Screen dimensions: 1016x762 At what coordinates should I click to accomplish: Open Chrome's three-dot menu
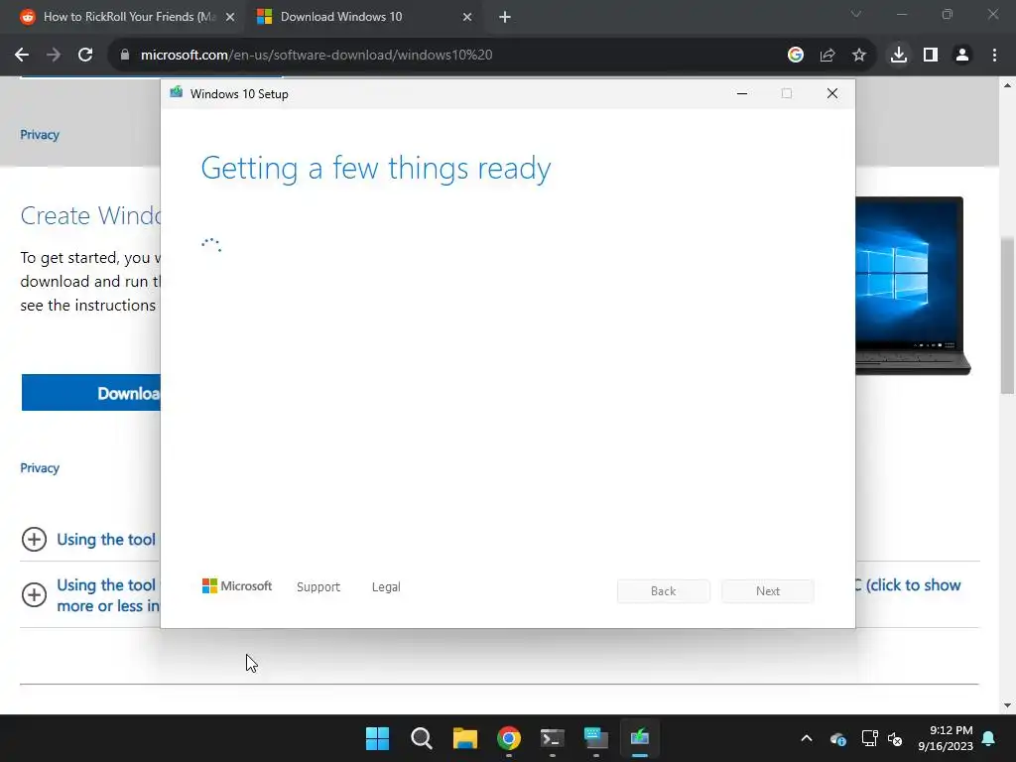[994, 56]
